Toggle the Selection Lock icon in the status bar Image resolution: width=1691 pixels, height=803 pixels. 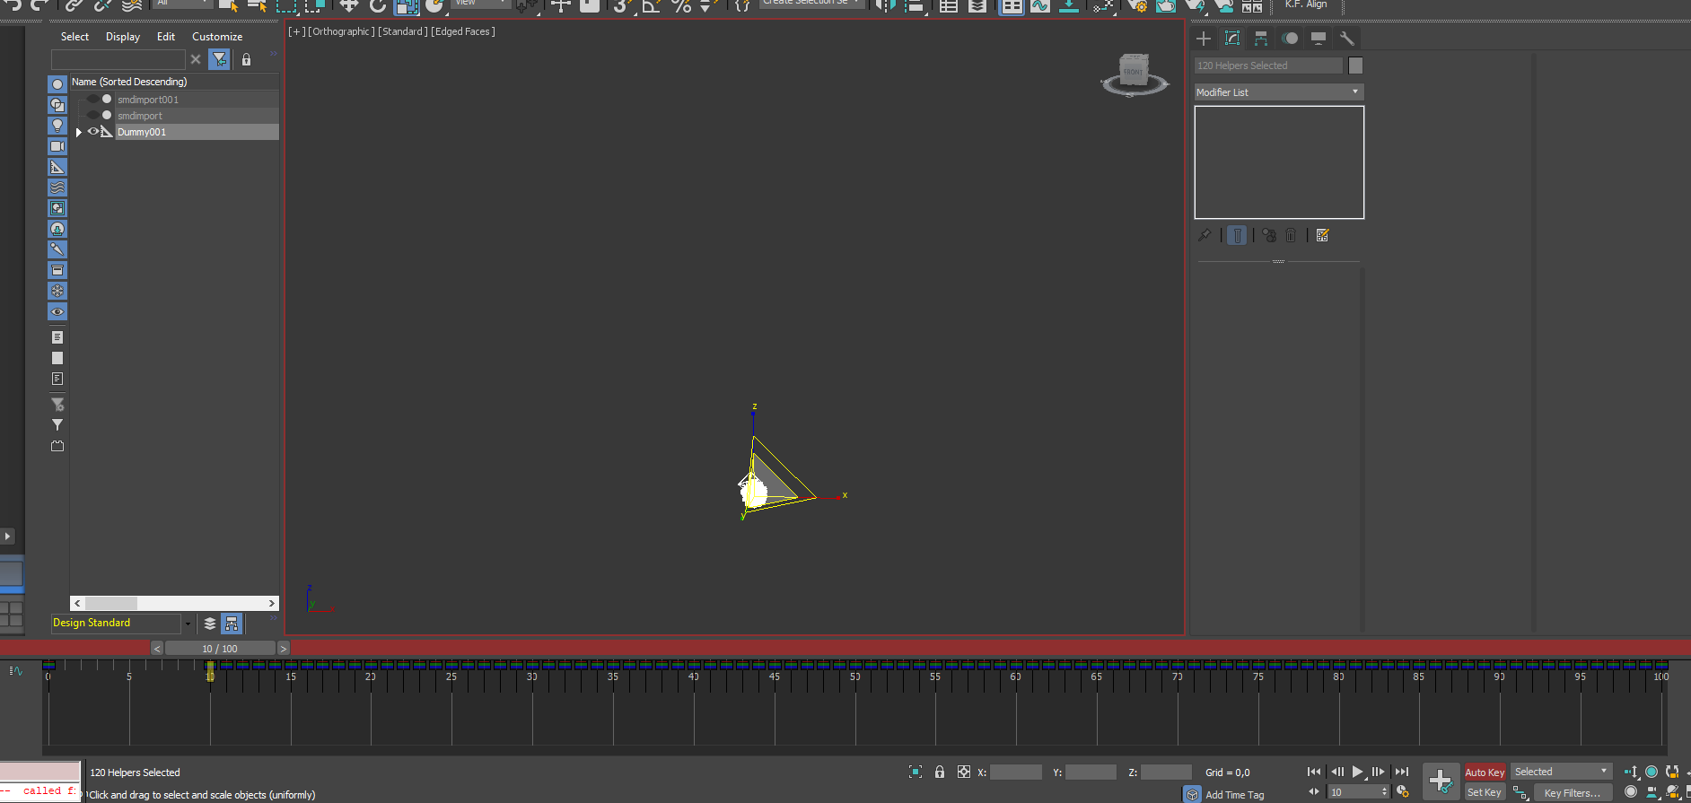point(940,772)
